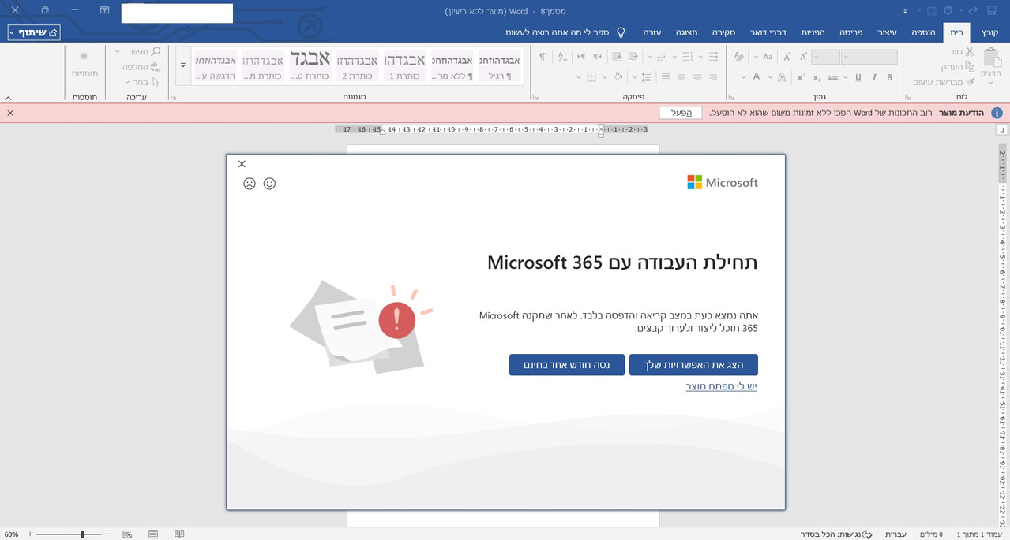Viewport: 1010px width, 540px height.
Task: Click the Sort A-Z icon
Action: pos(562,57)
